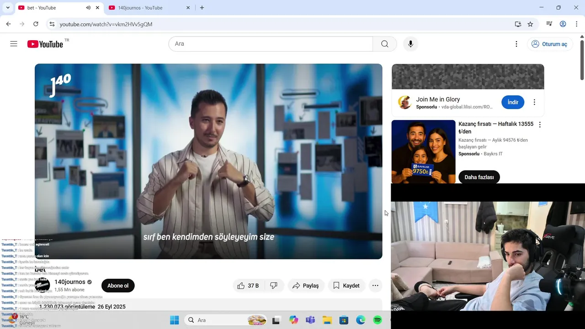Click the address bar URL
Screen dimensions: 585x329
point(106,24)
